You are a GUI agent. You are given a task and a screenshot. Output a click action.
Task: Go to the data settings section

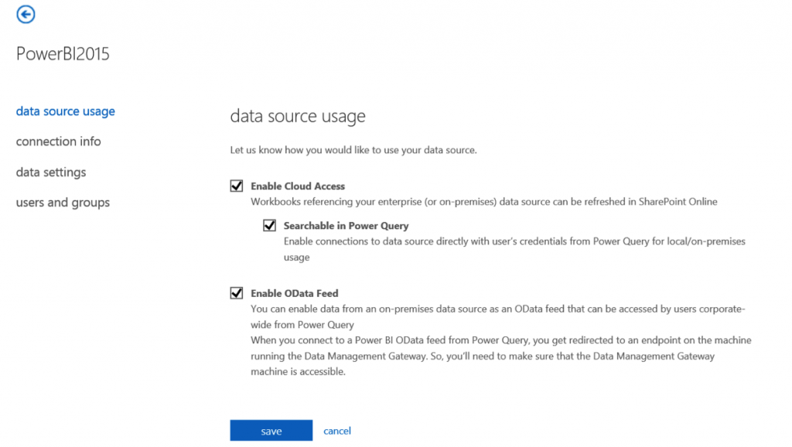51,172
